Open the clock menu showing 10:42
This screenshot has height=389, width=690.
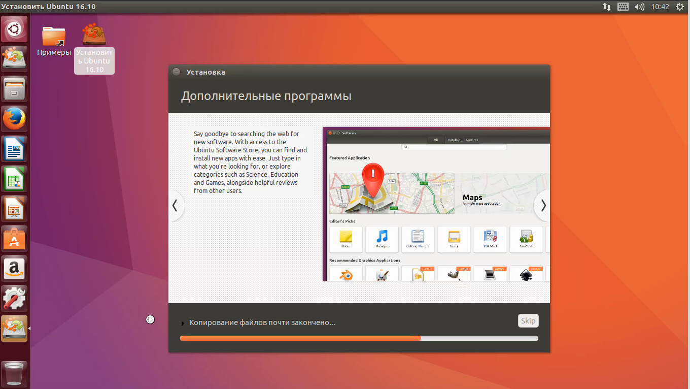pos(660,7)
